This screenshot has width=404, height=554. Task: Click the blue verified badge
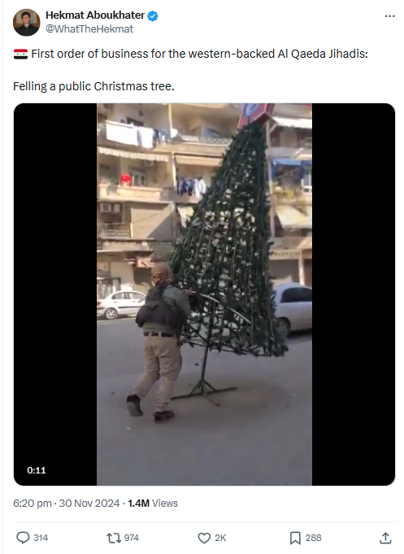point(153,16)
